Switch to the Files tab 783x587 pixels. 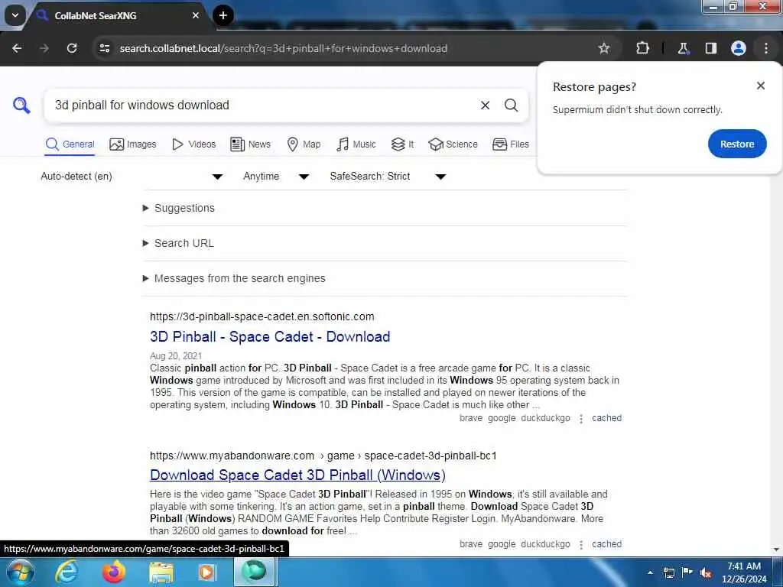(x=510, y=144)
